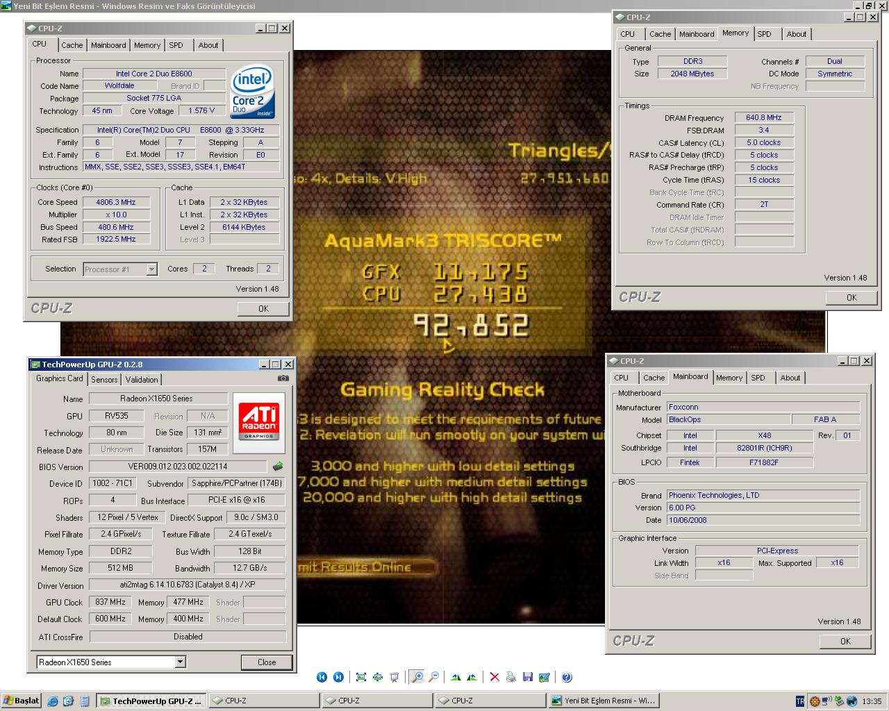Print the image using the printer icon
The width and height of the screenshot is (889, 711).
(x=511, y=677)
